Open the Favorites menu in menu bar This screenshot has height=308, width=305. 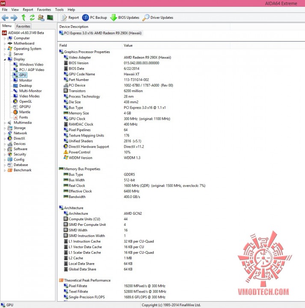pos(44,9)
